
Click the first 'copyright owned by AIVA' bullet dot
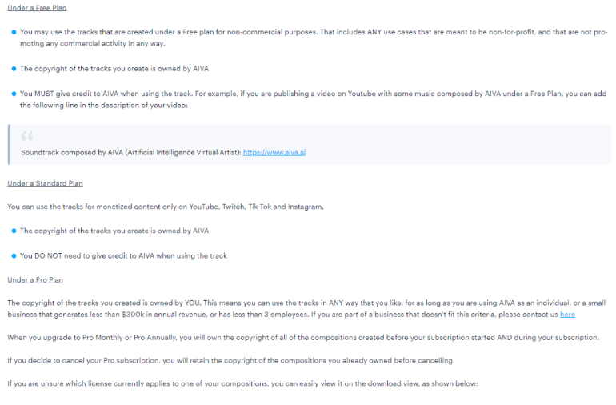coord(14,69)
